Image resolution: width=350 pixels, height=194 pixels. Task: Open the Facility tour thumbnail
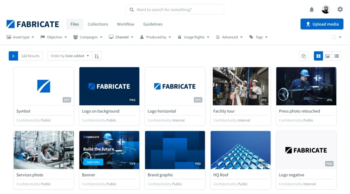pyautogui.click(x=241, y=86)
